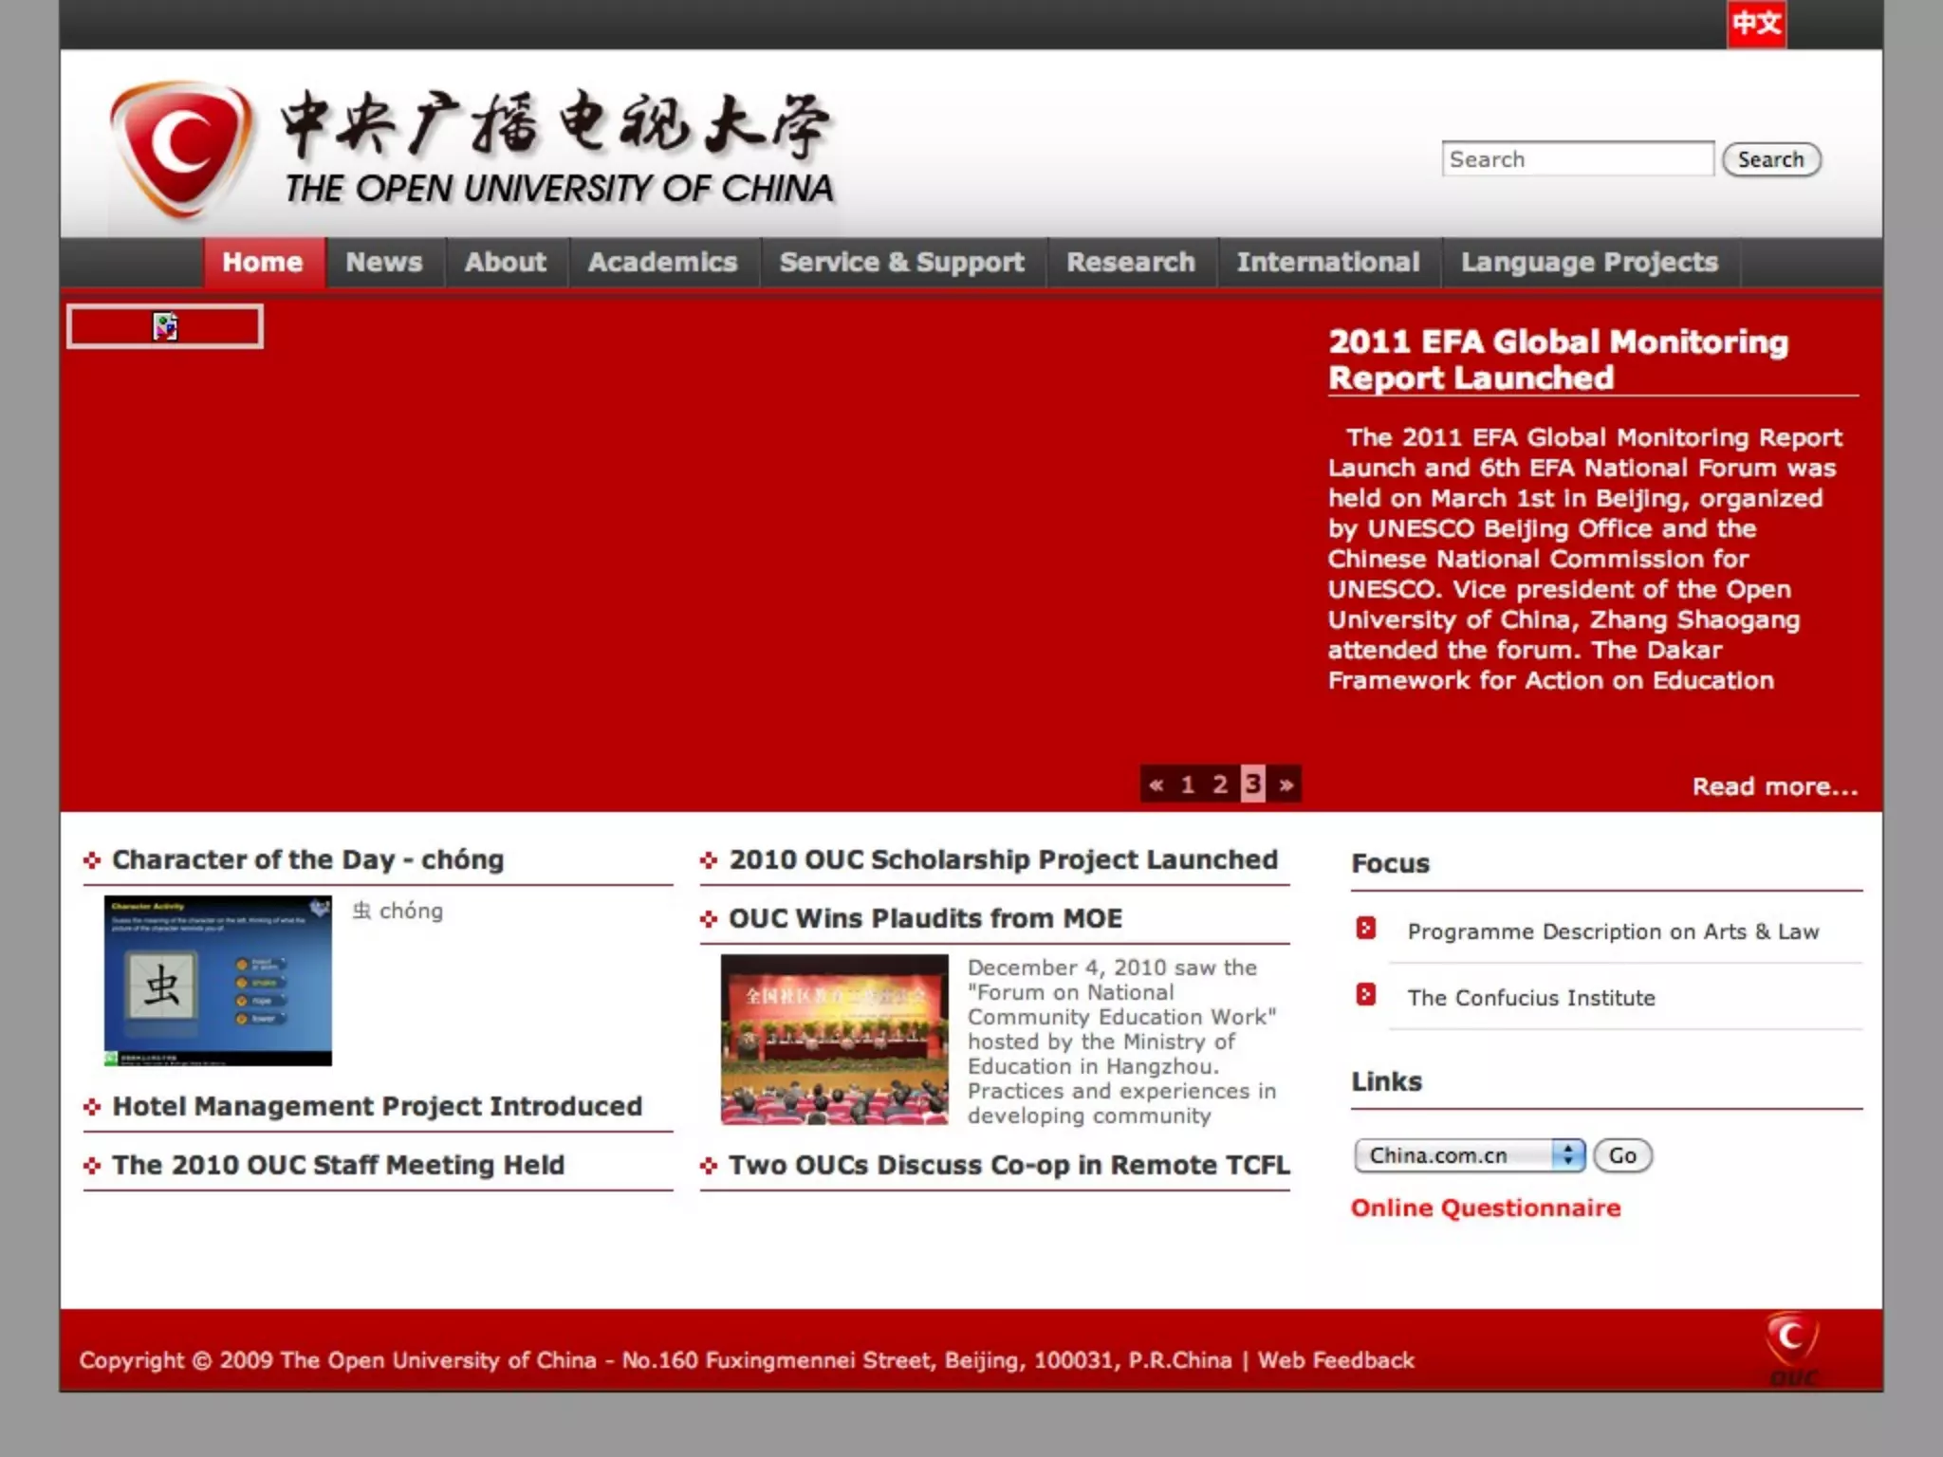Viewport: 1943px width, 1457px height.
Task: Click red bullet beside Programme Description on Arts & Law
Action: (x=1365, y=929)
